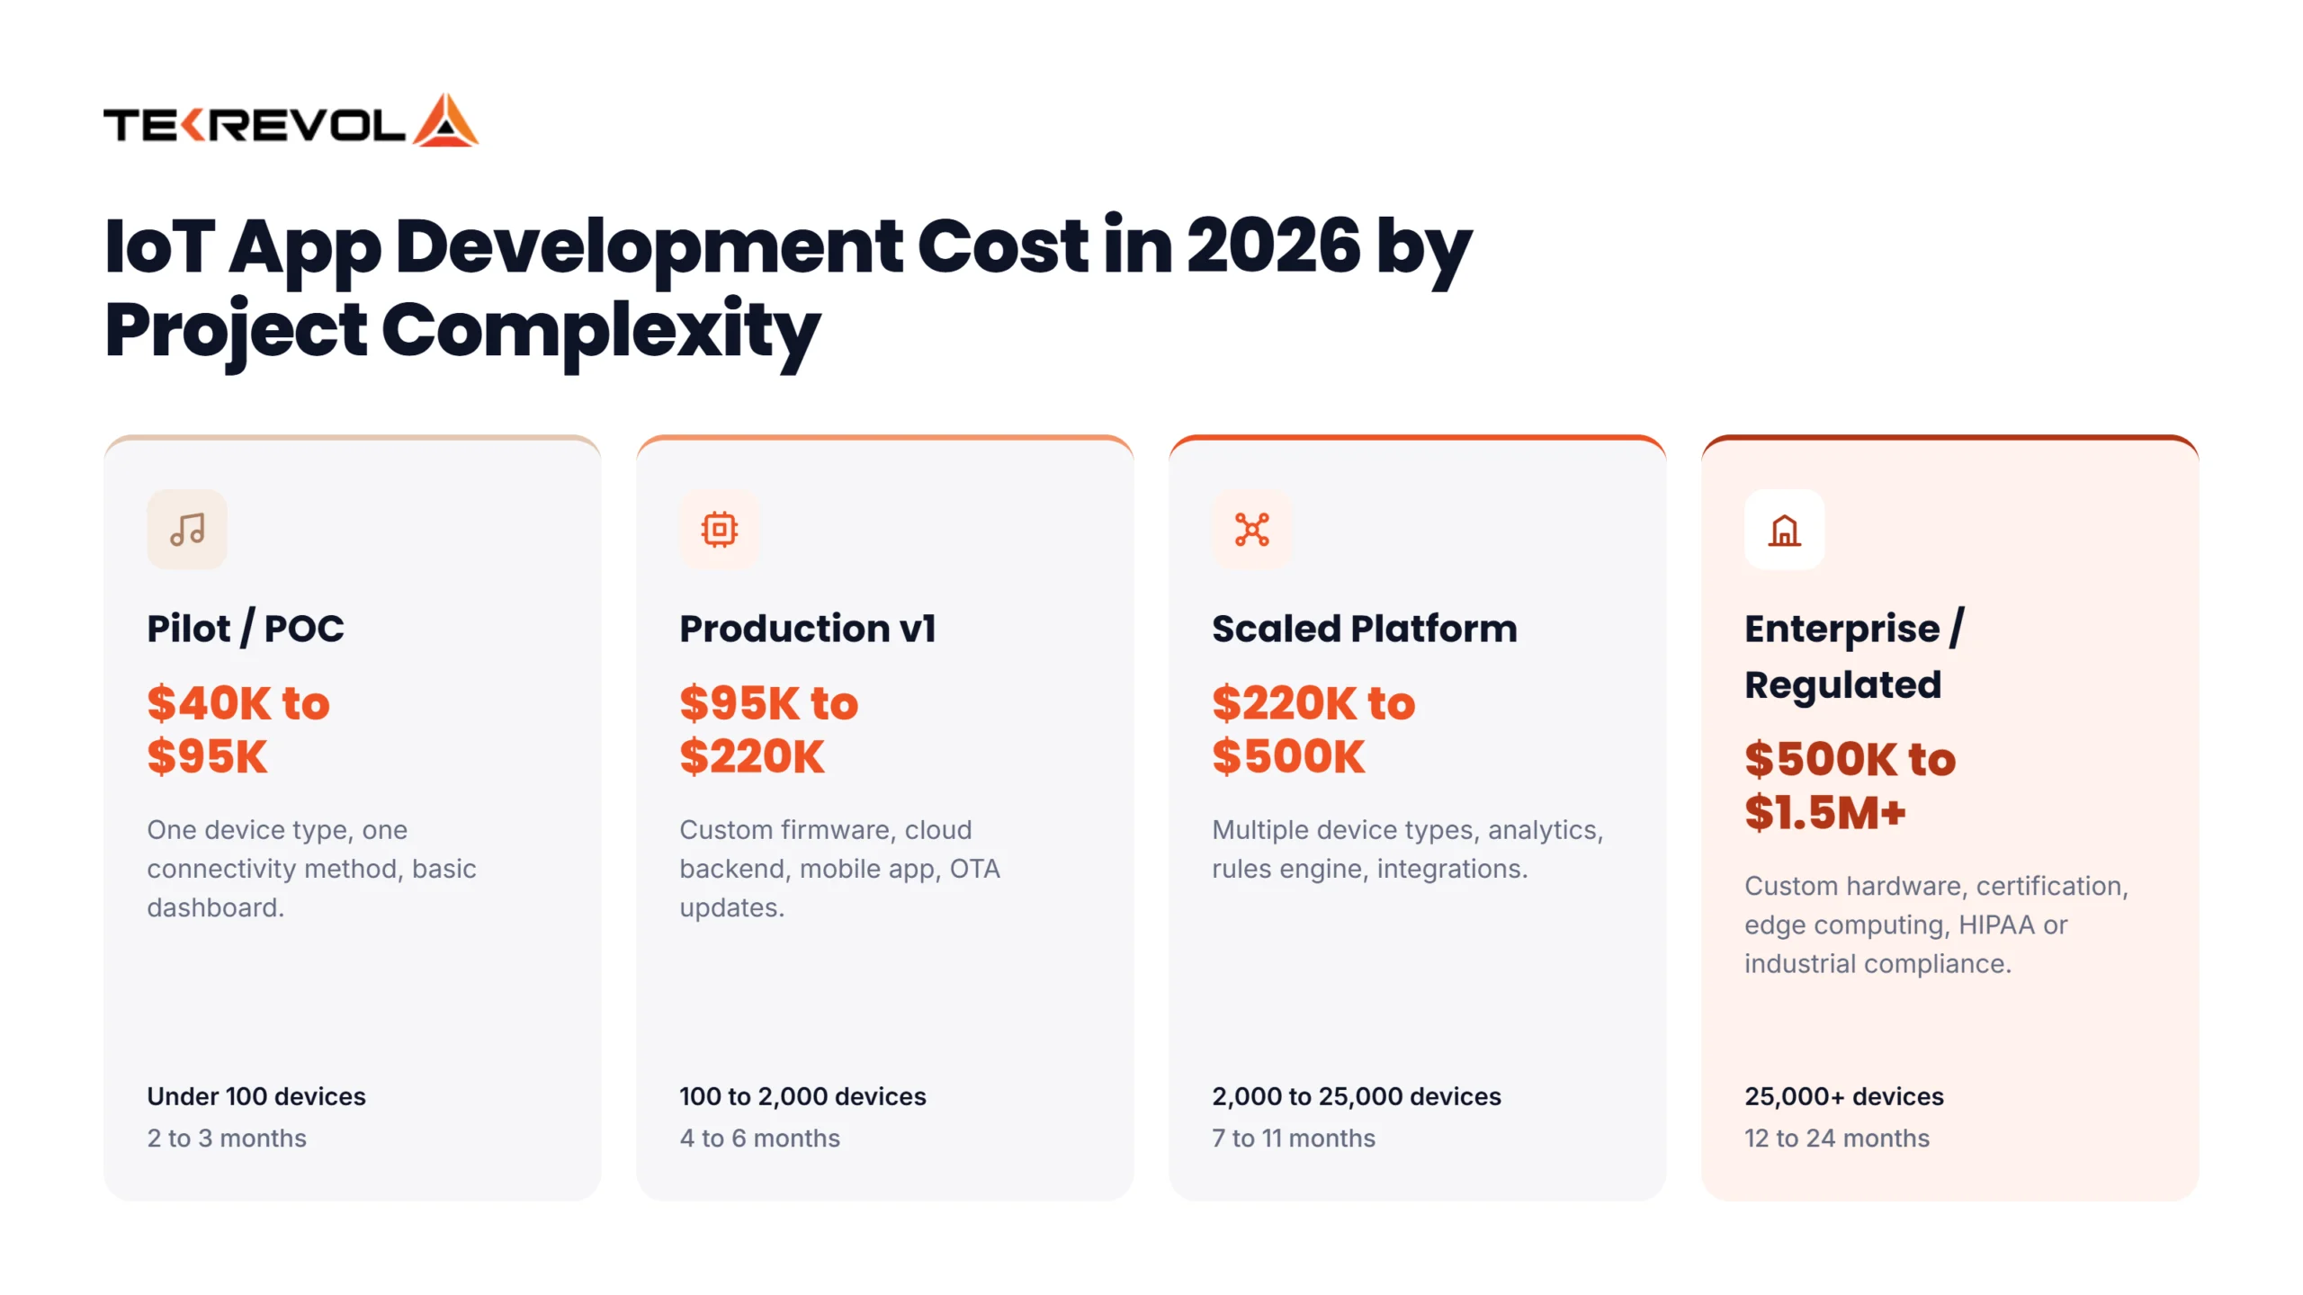Click '2,000 to 25,000 devices' text
The height and width of the screenshot is (1295, 2303).
1357,1096
